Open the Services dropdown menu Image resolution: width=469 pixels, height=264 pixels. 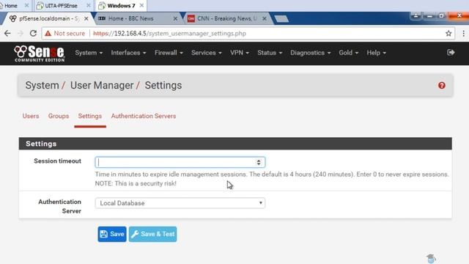pyautogui.click(x=207, y=53)
